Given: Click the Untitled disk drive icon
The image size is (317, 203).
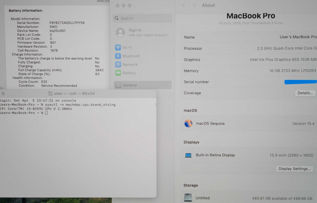Looking at the screenshot, I should pos(188,197).
